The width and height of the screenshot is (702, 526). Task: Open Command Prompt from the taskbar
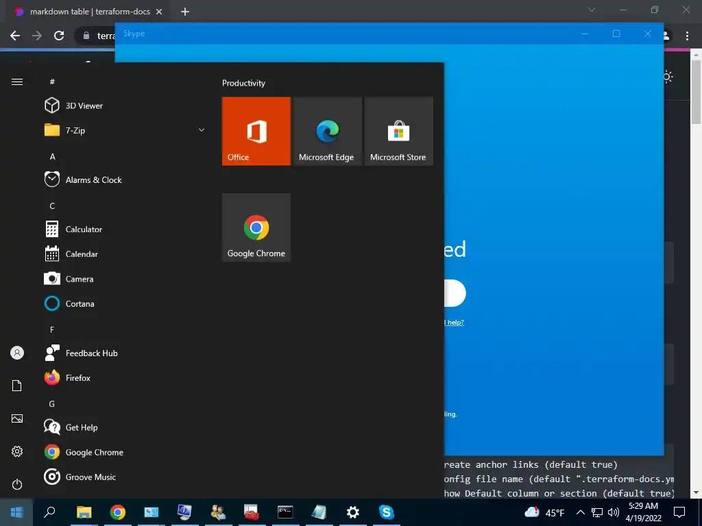(285, 512)
